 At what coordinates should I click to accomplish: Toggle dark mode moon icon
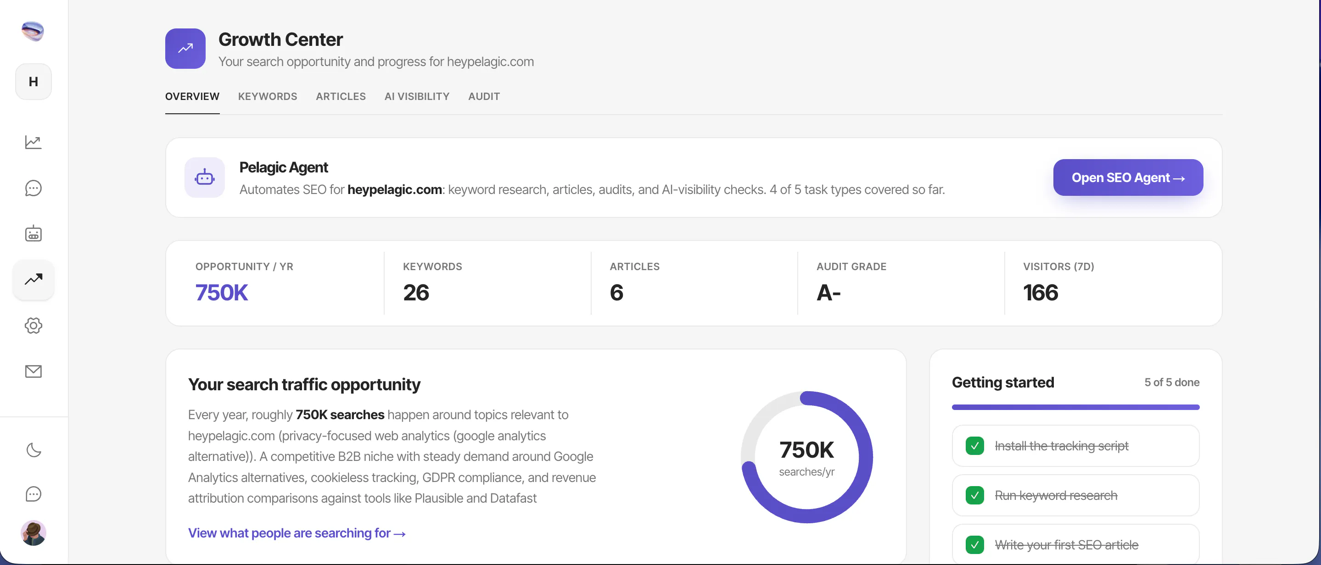click(x=34, y=450)
